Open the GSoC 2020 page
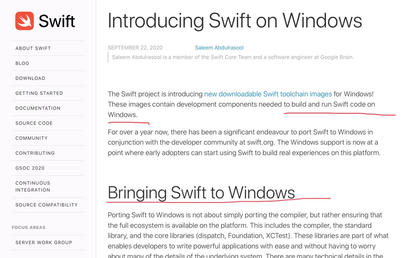This screenshot has height=258, width=404. [x=30, y=168]
